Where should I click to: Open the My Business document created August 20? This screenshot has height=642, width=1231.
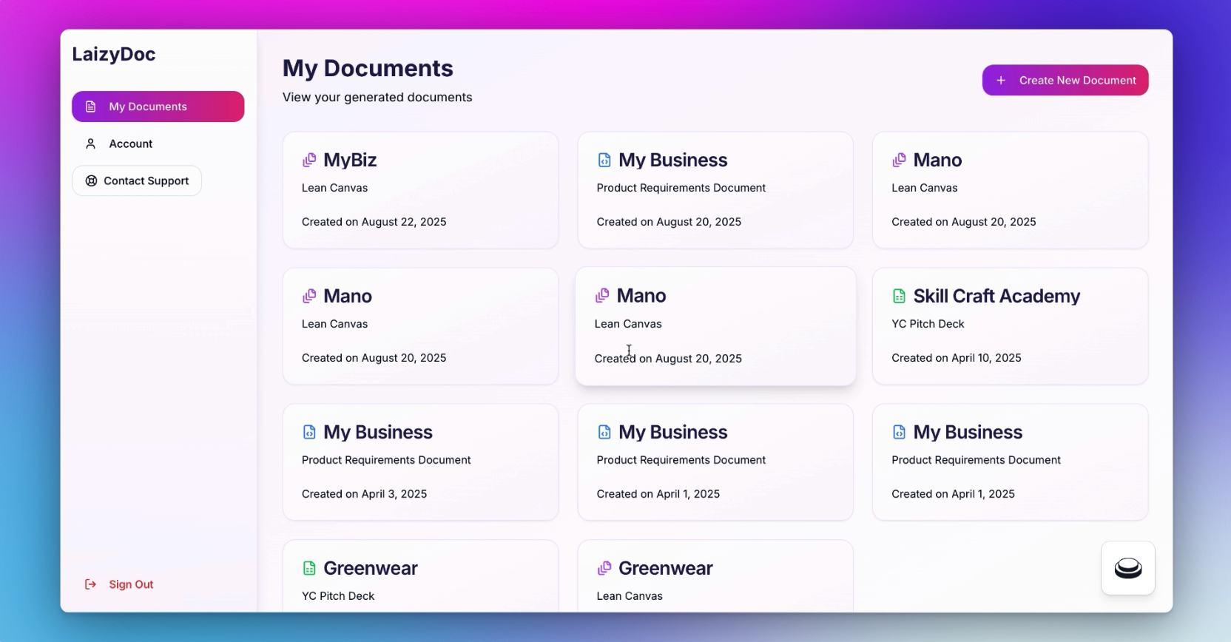pyautogui.click(x=673, y=160)
